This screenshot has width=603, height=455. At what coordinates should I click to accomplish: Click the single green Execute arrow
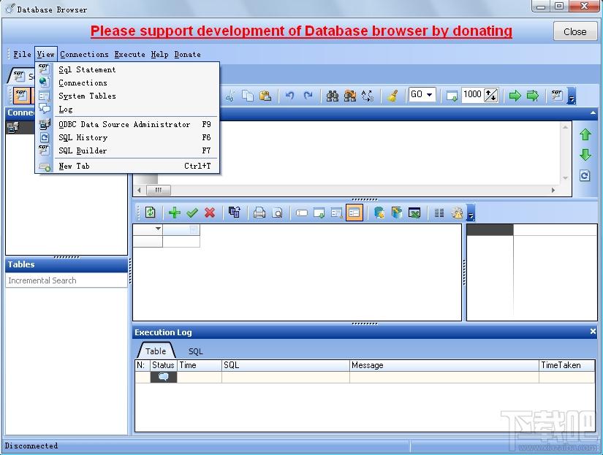(515, 96)
